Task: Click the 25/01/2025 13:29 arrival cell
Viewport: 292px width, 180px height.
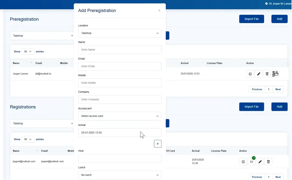Action: coord(198,162)
